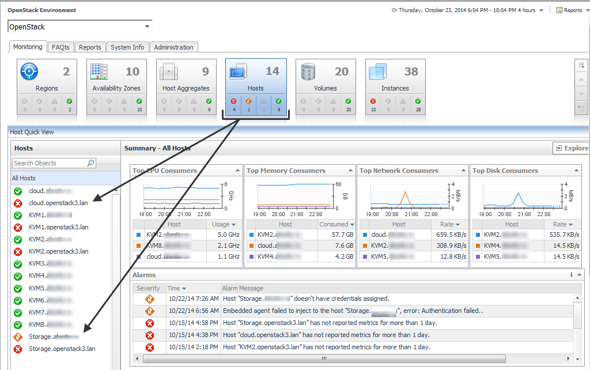This screenshot has width=590, height=370.
Task: Click the Alarms info icon
Action: pyautogui.click(x=572, y=275)
